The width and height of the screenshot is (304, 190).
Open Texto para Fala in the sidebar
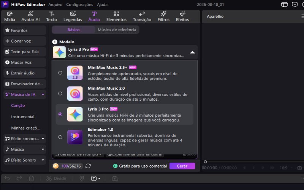tap(25, 52)
